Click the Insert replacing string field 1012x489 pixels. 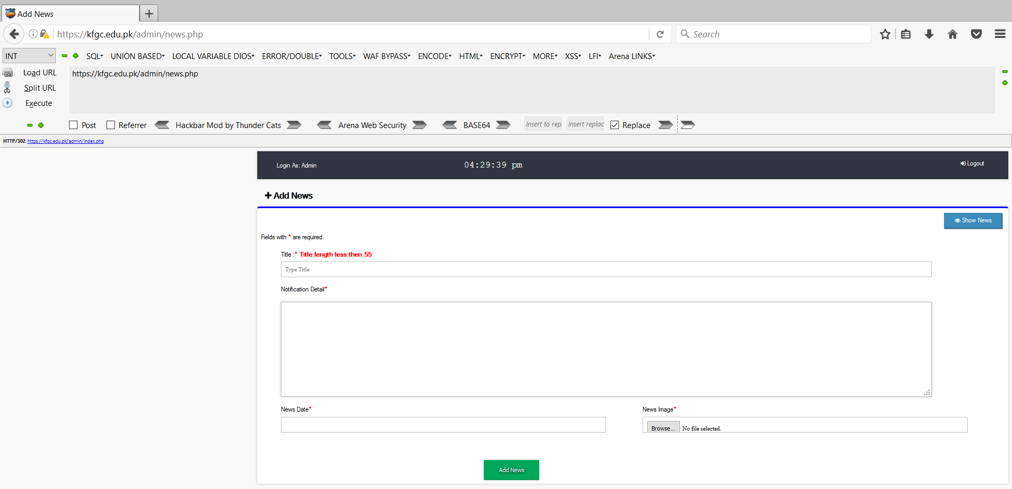point(586,124)
